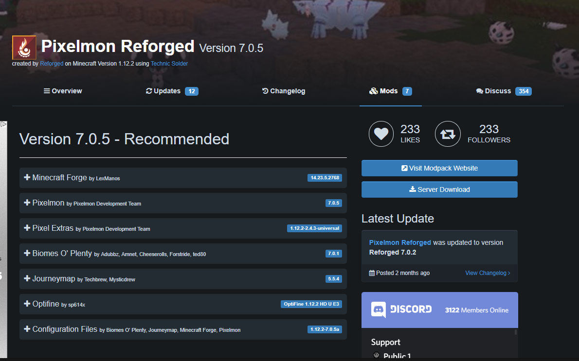Click the Discord logo icon
The width and height of the screenshot is (579, 361).
[x=379, y=309]
